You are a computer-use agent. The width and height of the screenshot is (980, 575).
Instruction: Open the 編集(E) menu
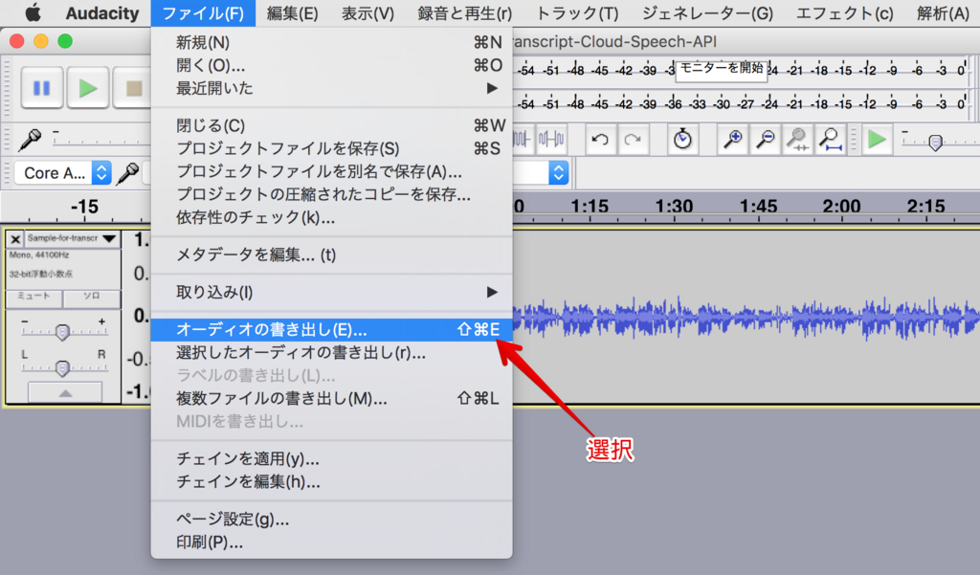(x=293, y=13)
